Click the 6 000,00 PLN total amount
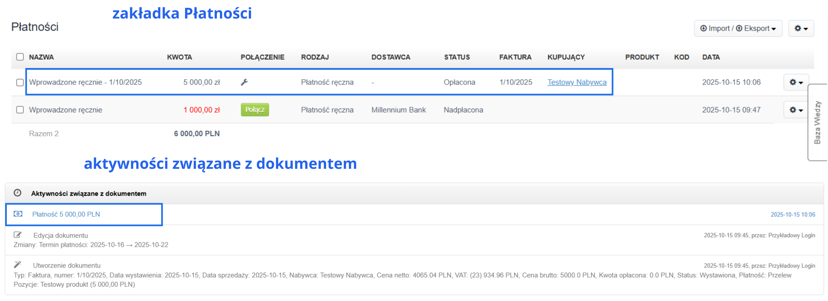The width and height of the screenshot is (828, 301). [x=197, y=134]
